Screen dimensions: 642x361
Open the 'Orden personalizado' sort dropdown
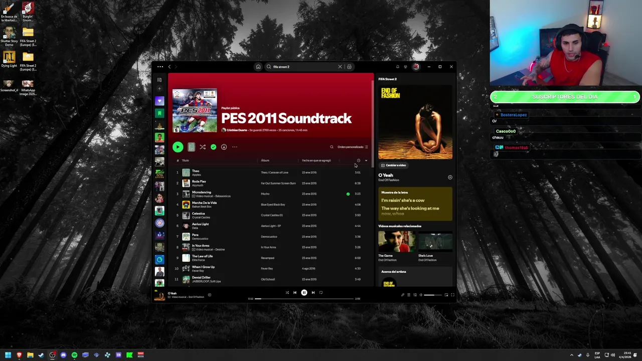[x=353, y=147]
